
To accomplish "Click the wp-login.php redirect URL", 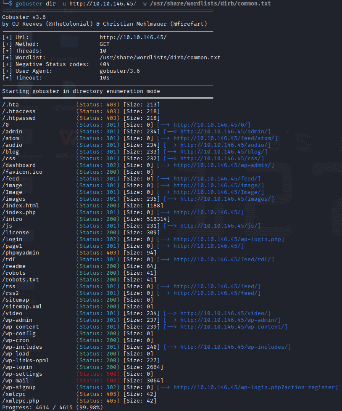I will tap(227, 239).
